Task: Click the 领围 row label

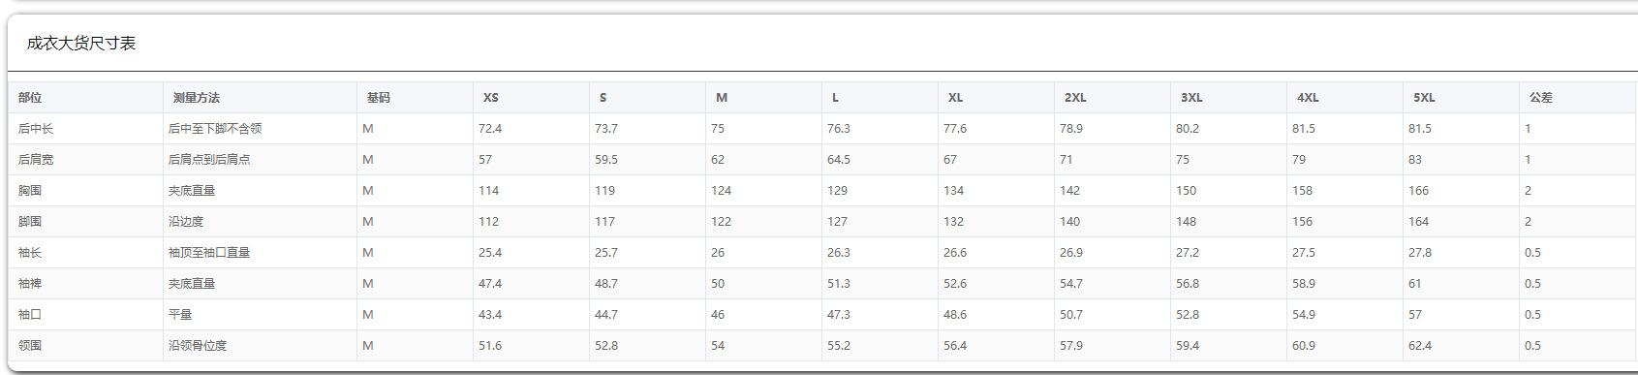Action: click(x=30, y=346)
